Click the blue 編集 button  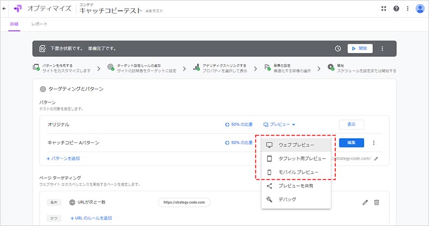point(351,142)
